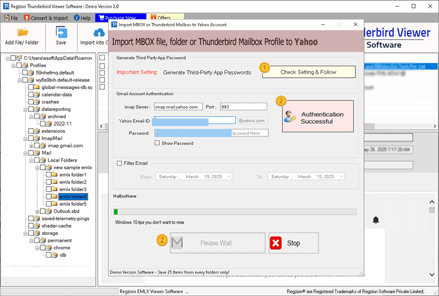Click the Authentication Successful button
Viewport: 439px width, 296px height.
(x=318, y=116)
